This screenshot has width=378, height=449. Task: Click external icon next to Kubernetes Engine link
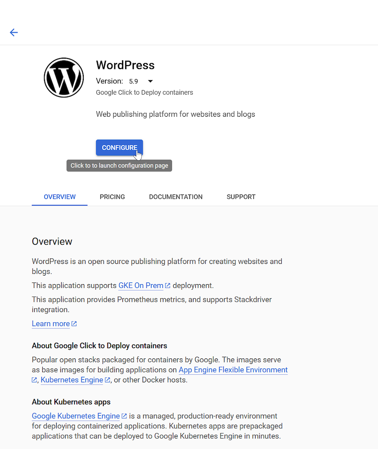coord(107,380)
